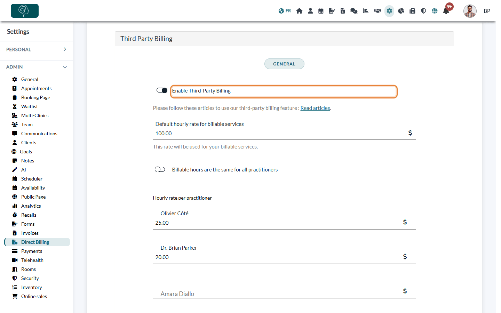Toggle billable hours same for all practitioners
Image resolution: width=501 pixels, height=313 pixels.
tap(160, 169)
